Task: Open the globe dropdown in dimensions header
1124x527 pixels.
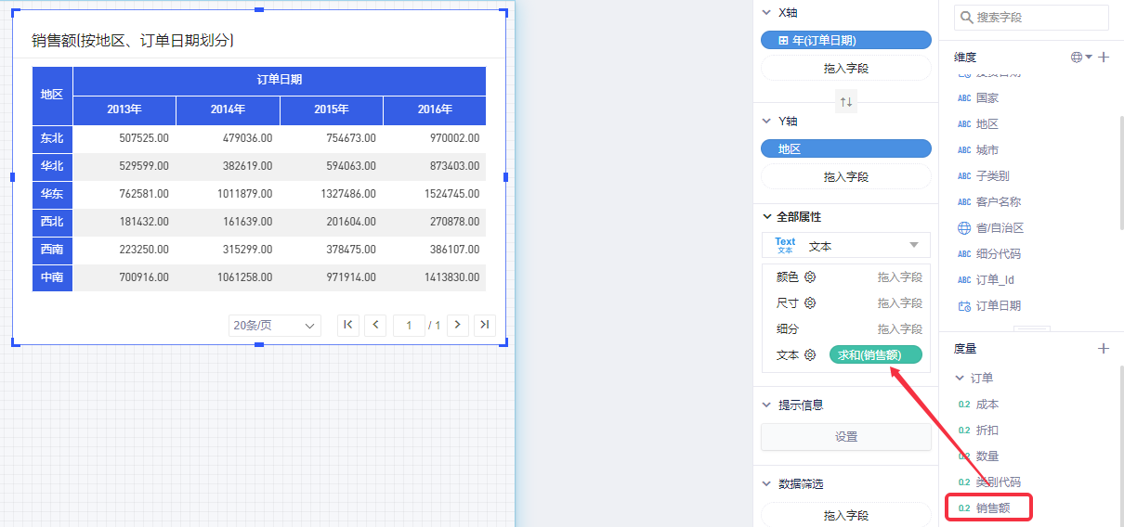Action: [1081, 58]
